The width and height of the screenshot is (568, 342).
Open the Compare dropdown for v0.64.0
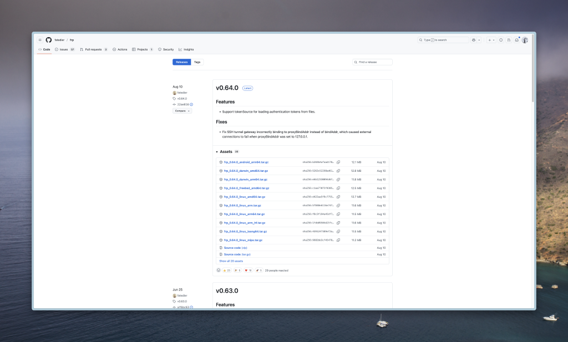click(x=182, y=111)
